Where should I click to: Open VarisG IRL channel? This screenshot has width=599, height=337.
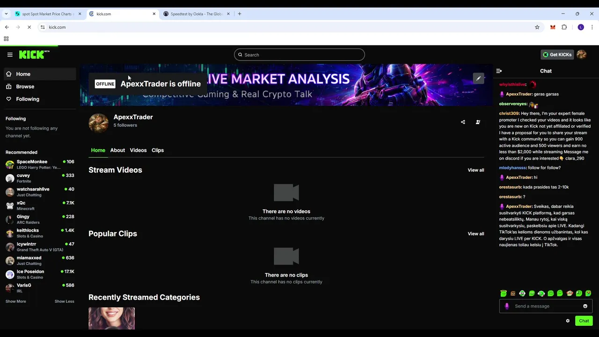tap(40, 288)
